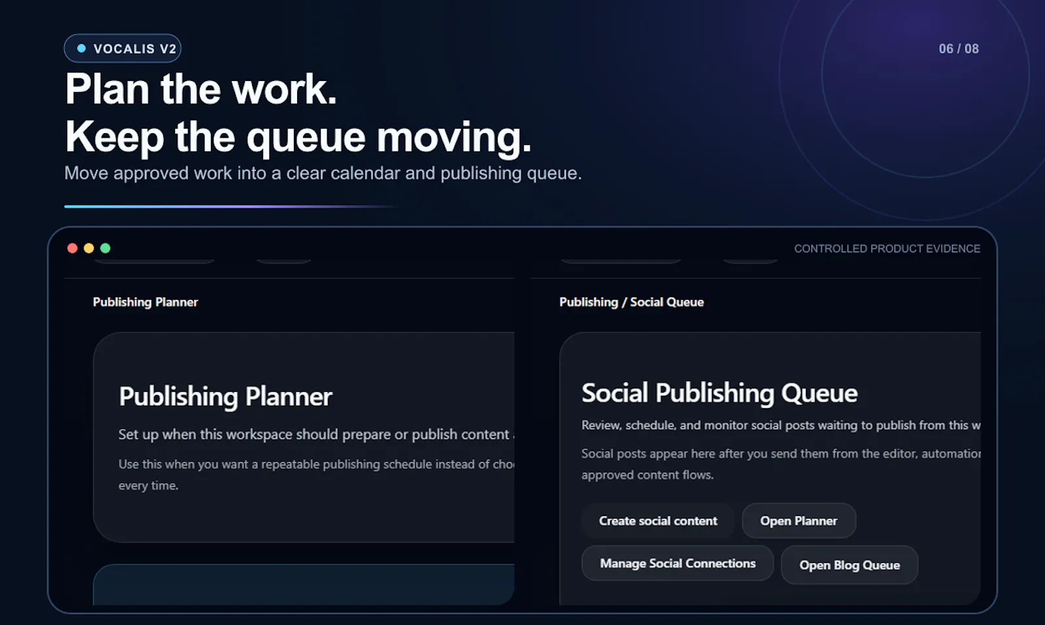Open Planner from the Social Queue

point(799,521)
